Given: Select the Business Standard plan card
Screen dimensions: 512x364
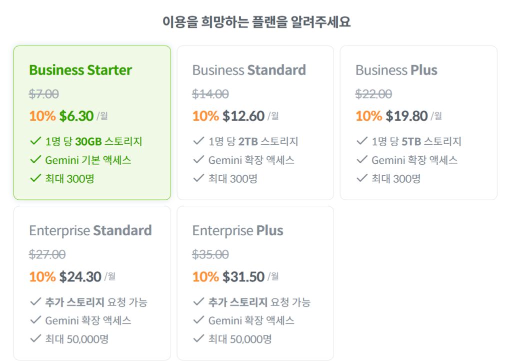Looking at the screenshot, I should 255,122.
